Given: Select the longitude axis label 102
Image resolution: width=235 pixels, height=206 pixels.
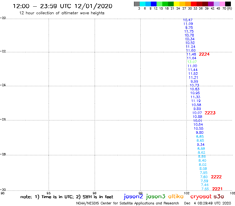Looking at the screenshot, I should click(187, 193).
